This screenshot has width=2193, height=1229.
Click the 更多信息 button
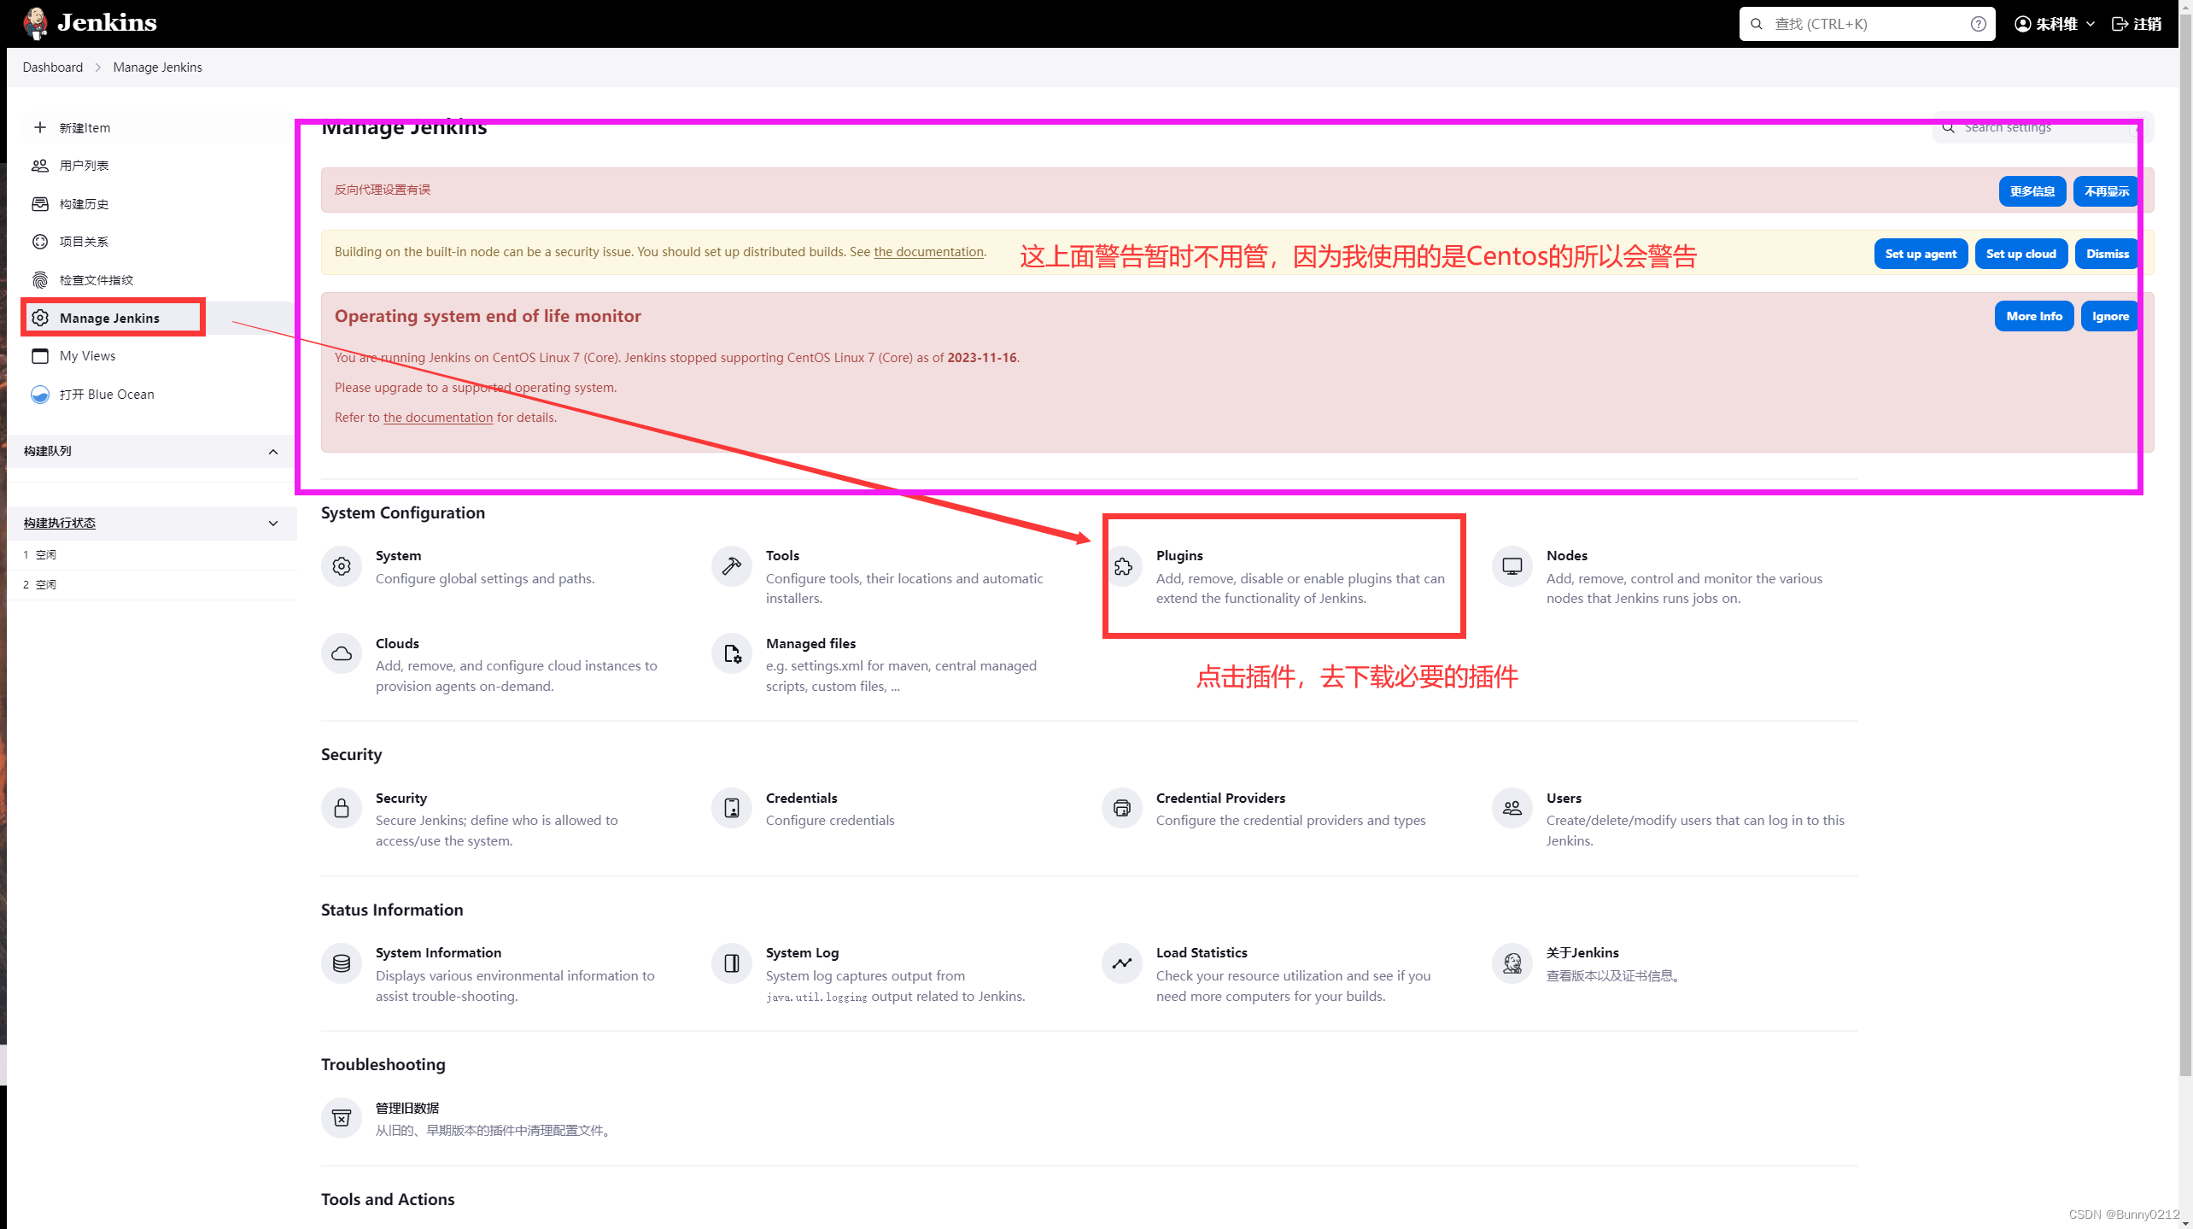point(2032,191)
